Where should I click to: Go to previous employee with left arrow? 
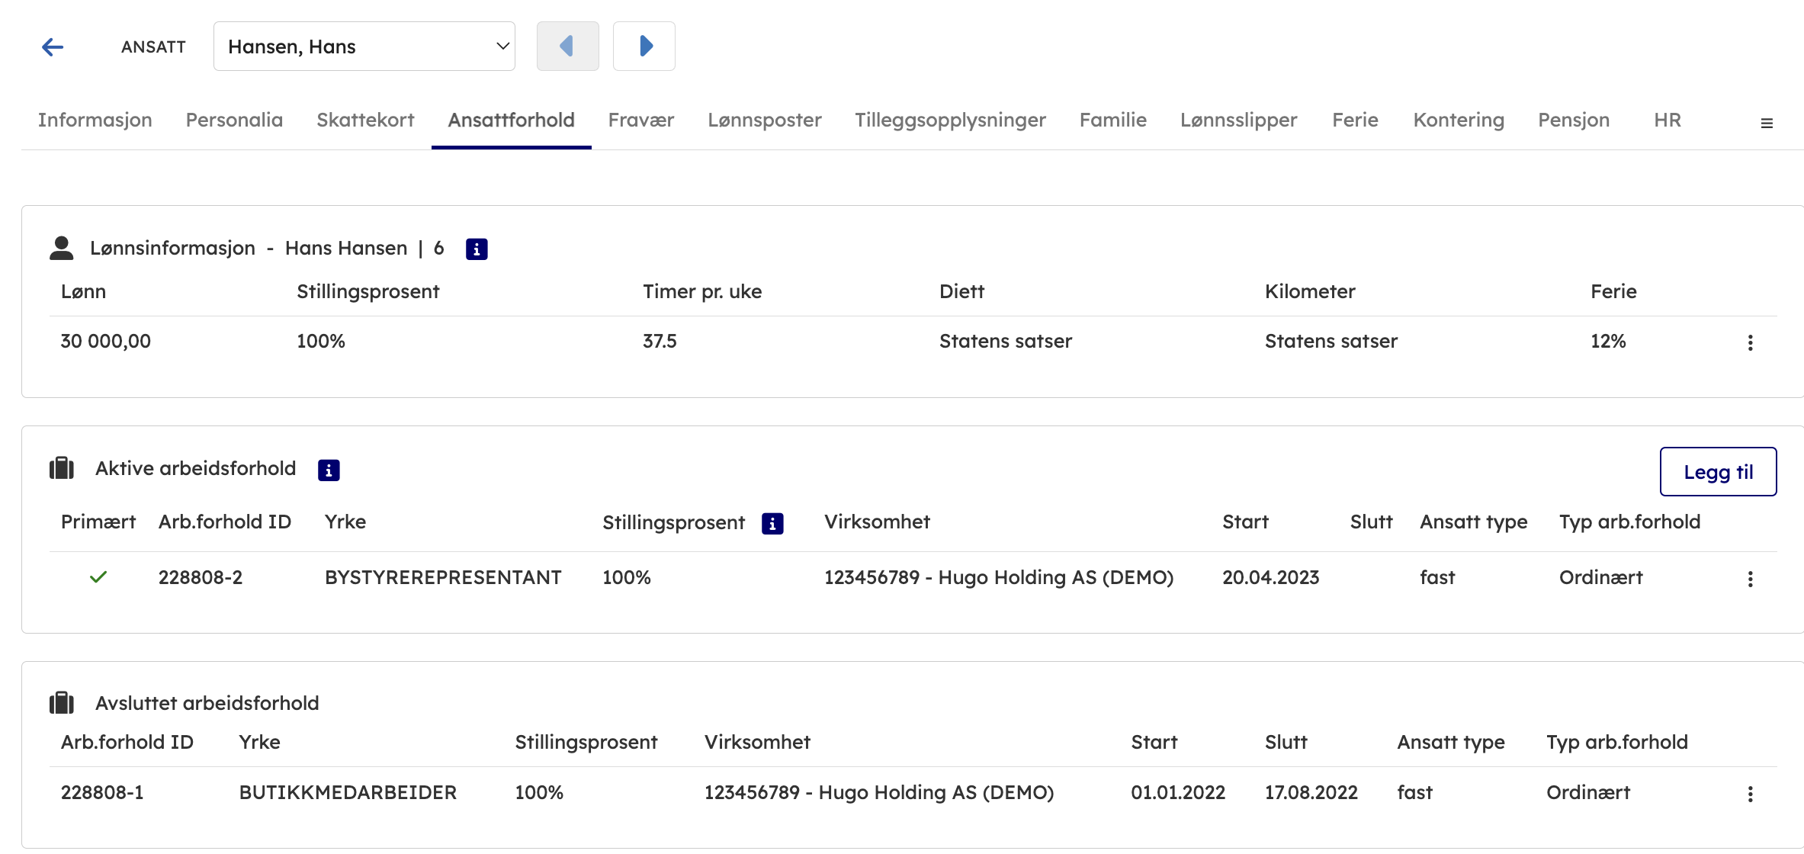pos(567,47)
